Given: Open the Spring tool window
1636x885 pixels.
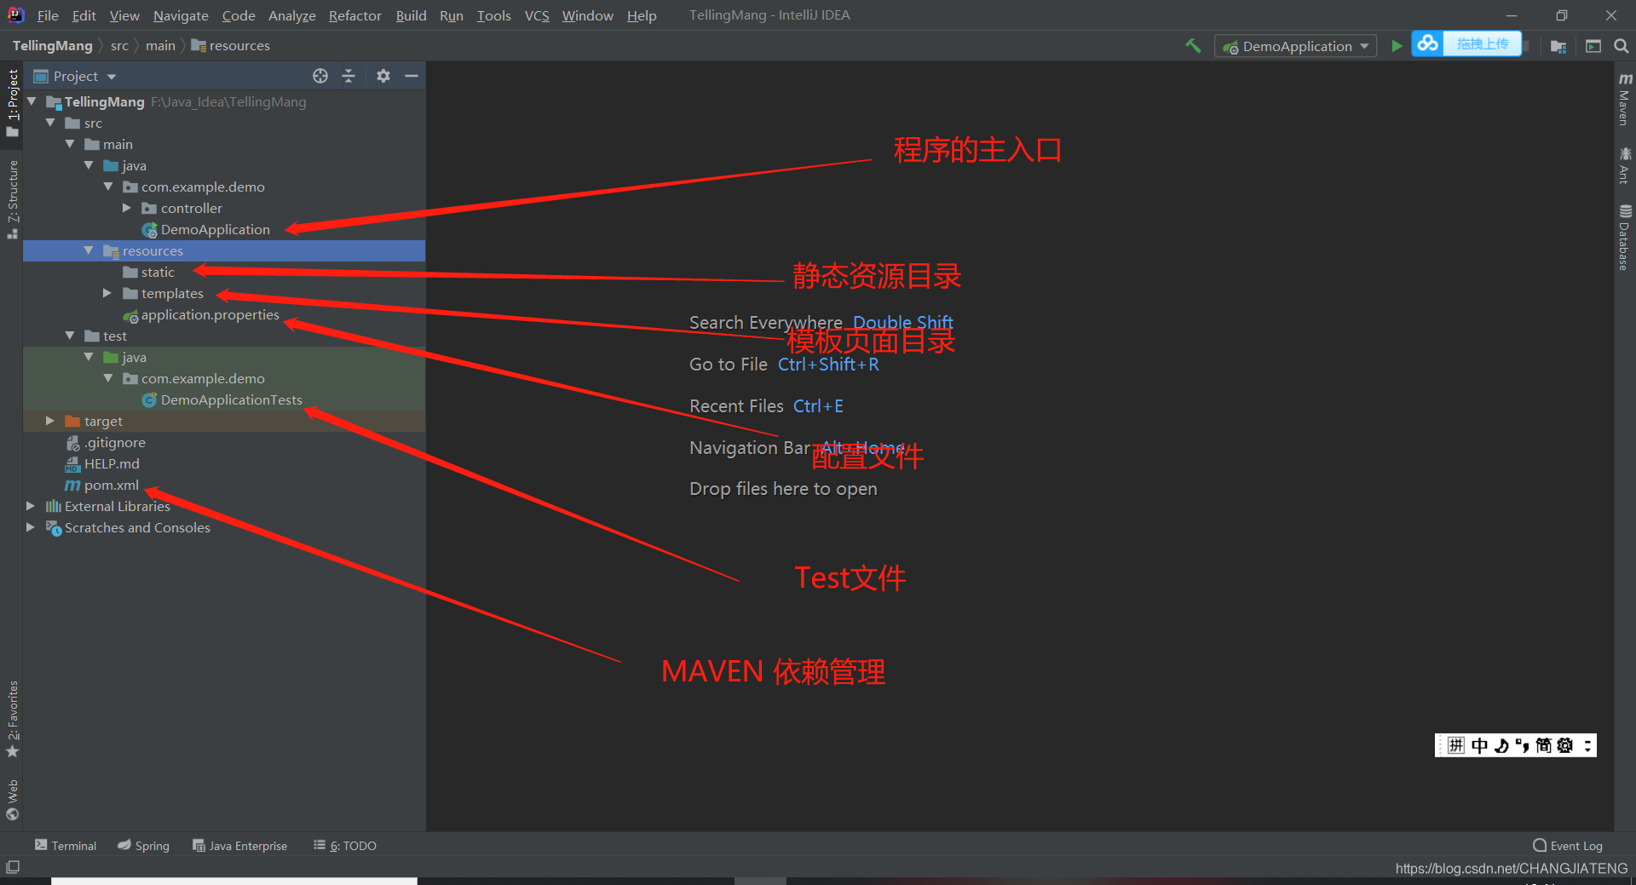Looking at the screenshot, I should click(x=143, y=845).
